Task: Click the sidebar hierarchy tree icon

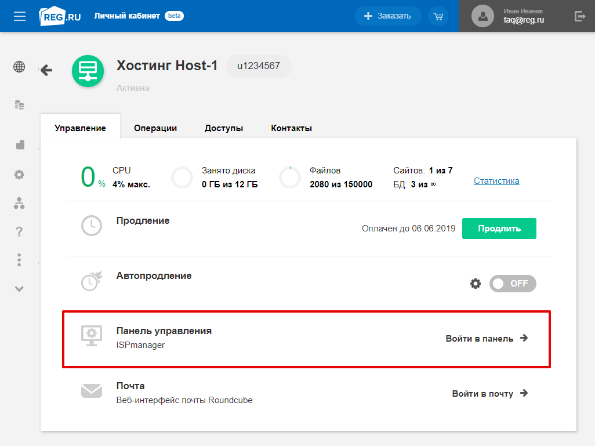Action: pyautogui.click(x=19, y=203)
